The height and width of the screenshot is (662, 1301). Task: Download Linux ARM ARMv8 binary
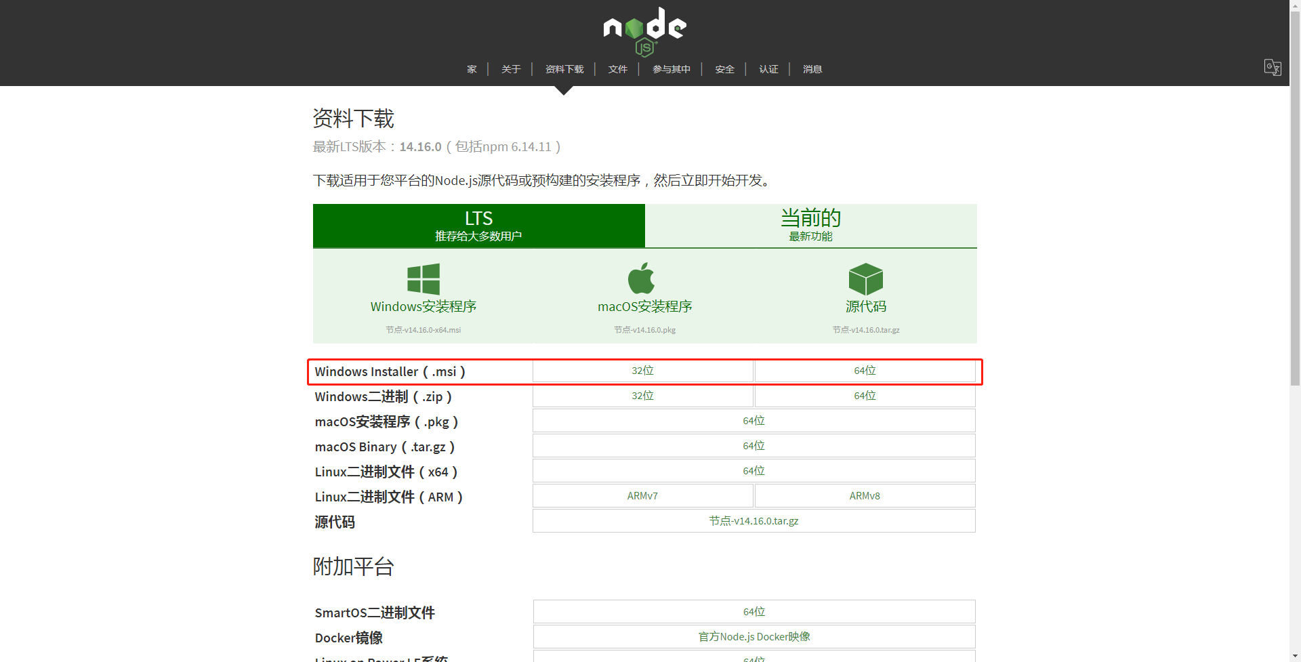[x=865, y=496]
